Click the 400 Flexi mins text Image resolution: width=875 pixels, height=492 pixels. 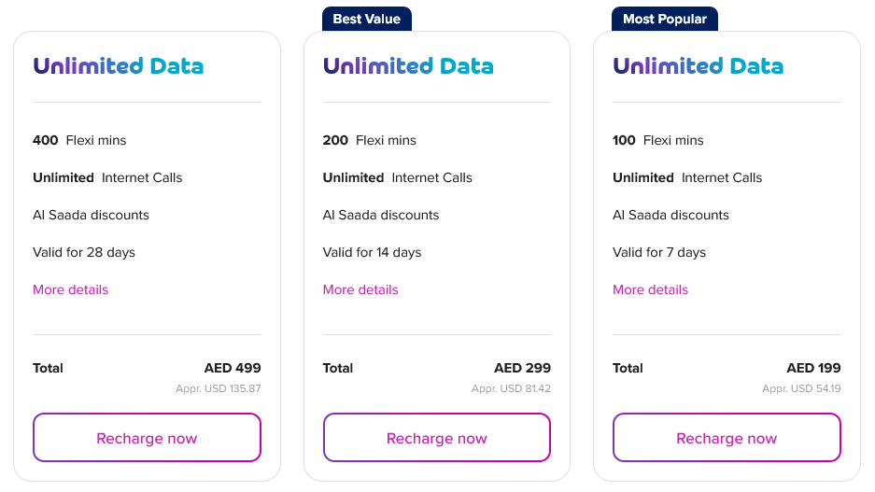pyautogui.click(x=79, y=140)
